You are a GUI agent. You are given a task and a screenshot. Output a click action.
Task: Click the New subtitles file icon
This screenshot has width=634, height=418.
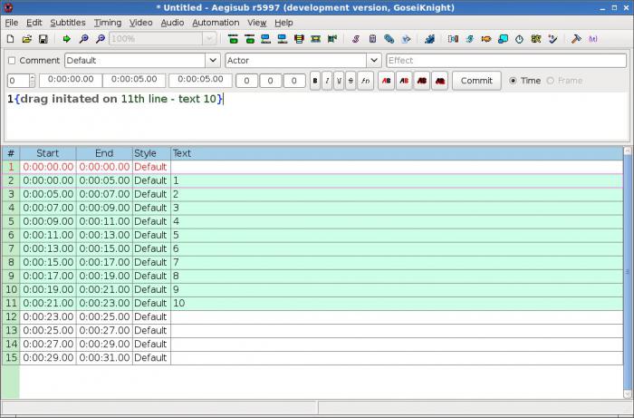(11, 39)
